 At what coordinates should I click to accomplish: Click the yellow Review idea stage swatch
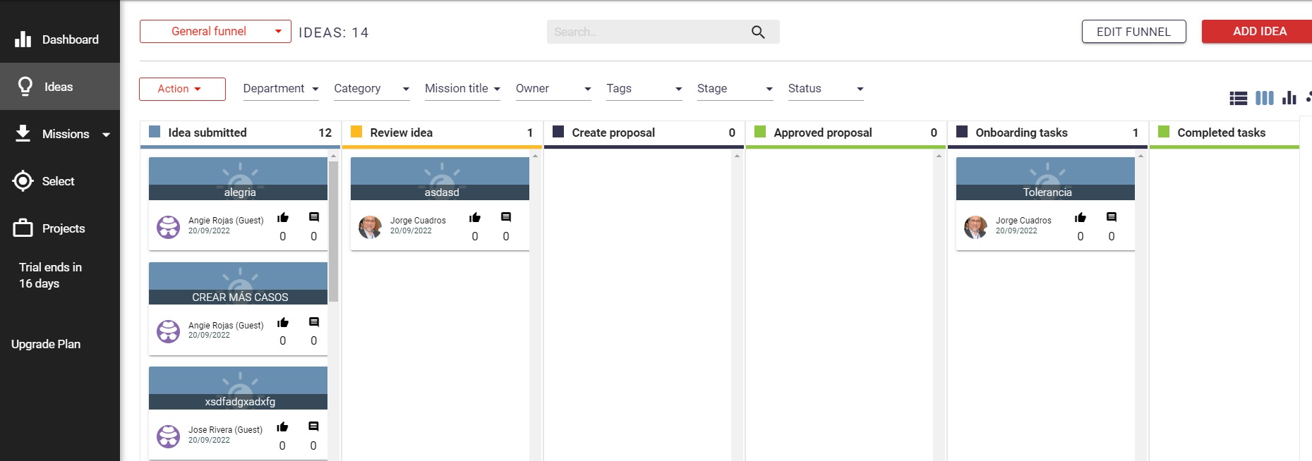point(356,132)
